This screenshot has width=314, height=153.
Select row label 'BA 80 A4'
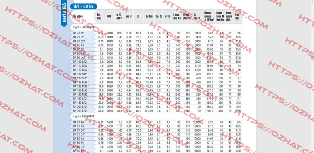(x=78, y=138)
